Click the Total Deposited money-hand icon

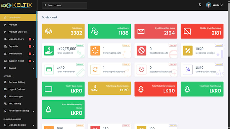coord(49,51)
